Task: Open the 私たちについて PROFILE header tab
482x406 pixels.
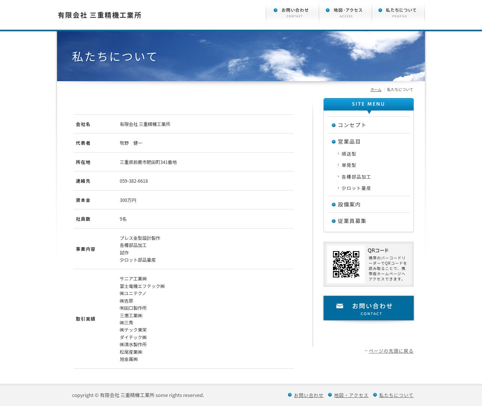Action: click(398, 13)
